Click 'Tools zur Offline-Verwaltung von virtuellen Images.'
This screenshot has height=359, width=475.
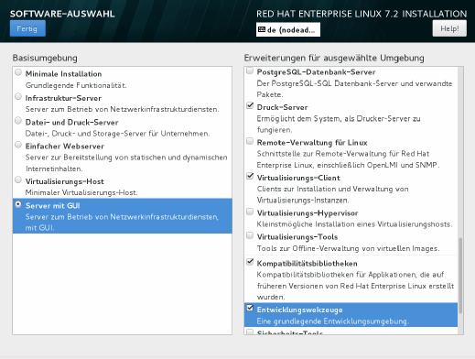[x=348, y=248]
